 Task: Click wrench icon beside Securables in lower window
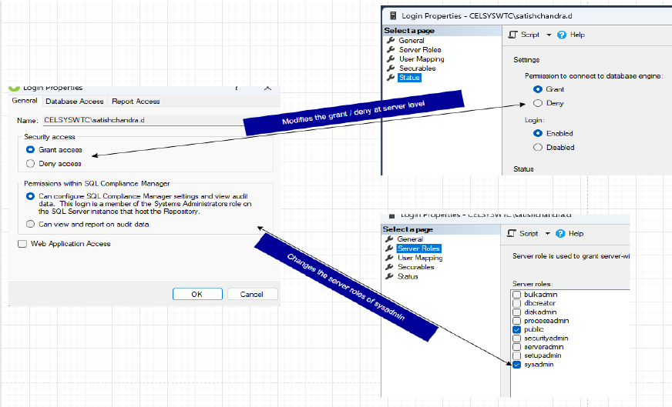coord(389,267)
